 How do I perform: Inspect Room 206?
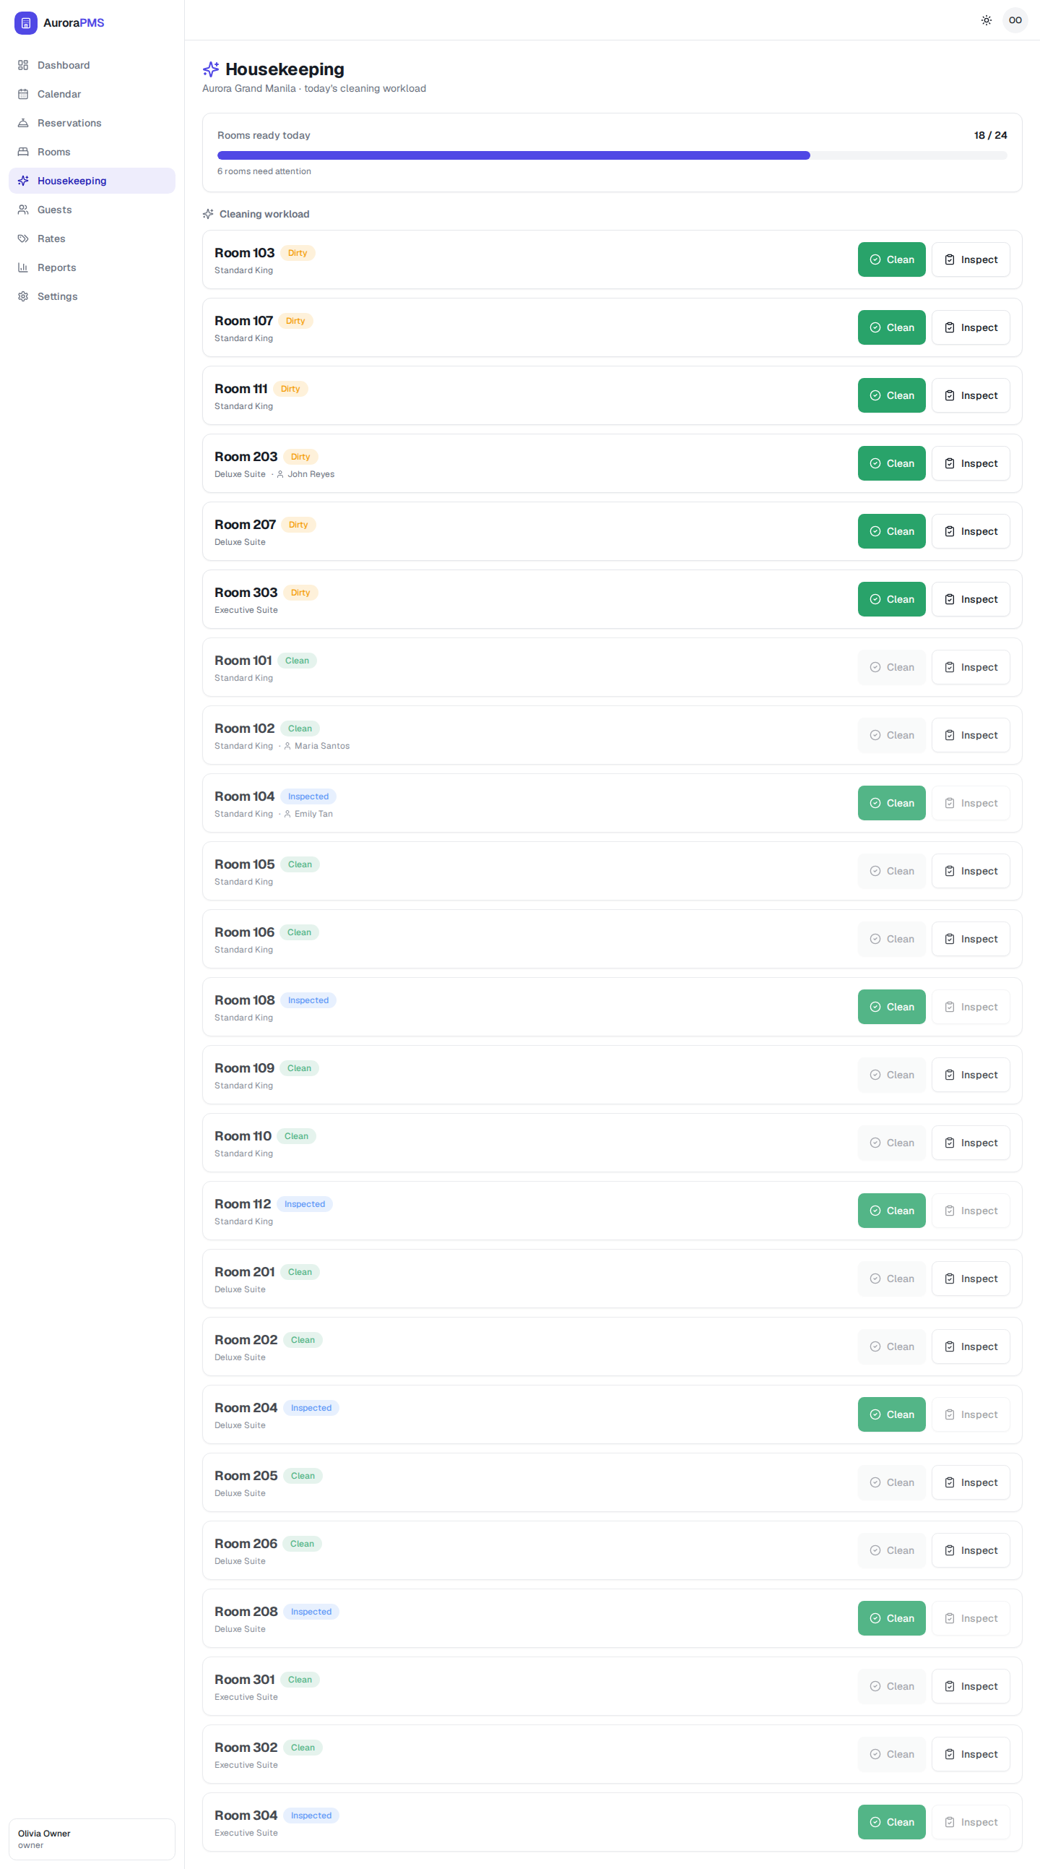click(971, 1550)
